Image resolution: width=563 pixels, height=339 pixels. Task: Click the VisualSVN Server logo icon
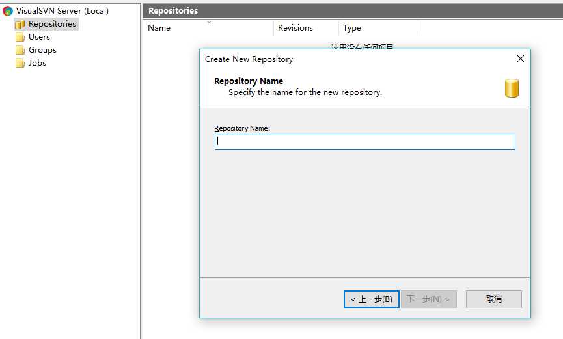click(x=8, y=11)
